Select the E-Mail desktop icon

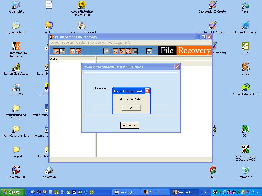tap(245, 48)
